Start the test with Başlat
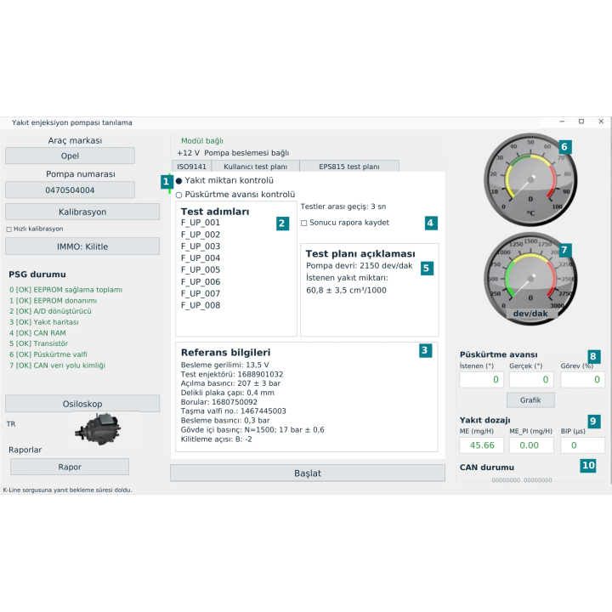The width and height of the screenshot is (612, 612). [x=308, y=473]
